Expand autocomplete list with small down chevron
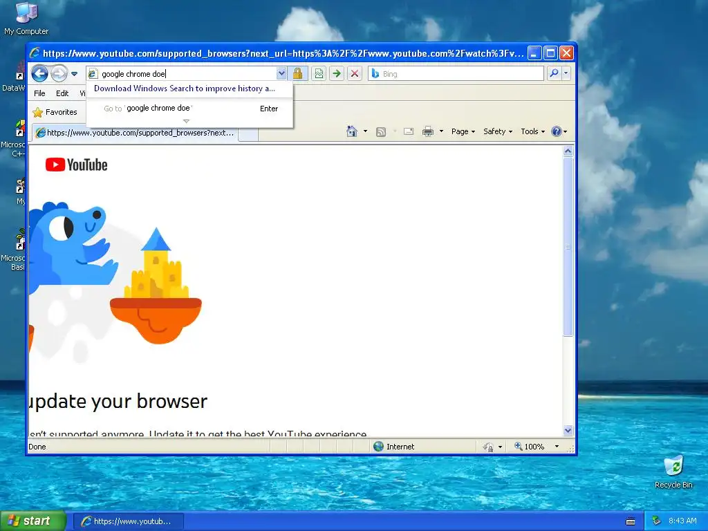Image resolution: width=708 pixels, height=531 pixels. (186, 121)
